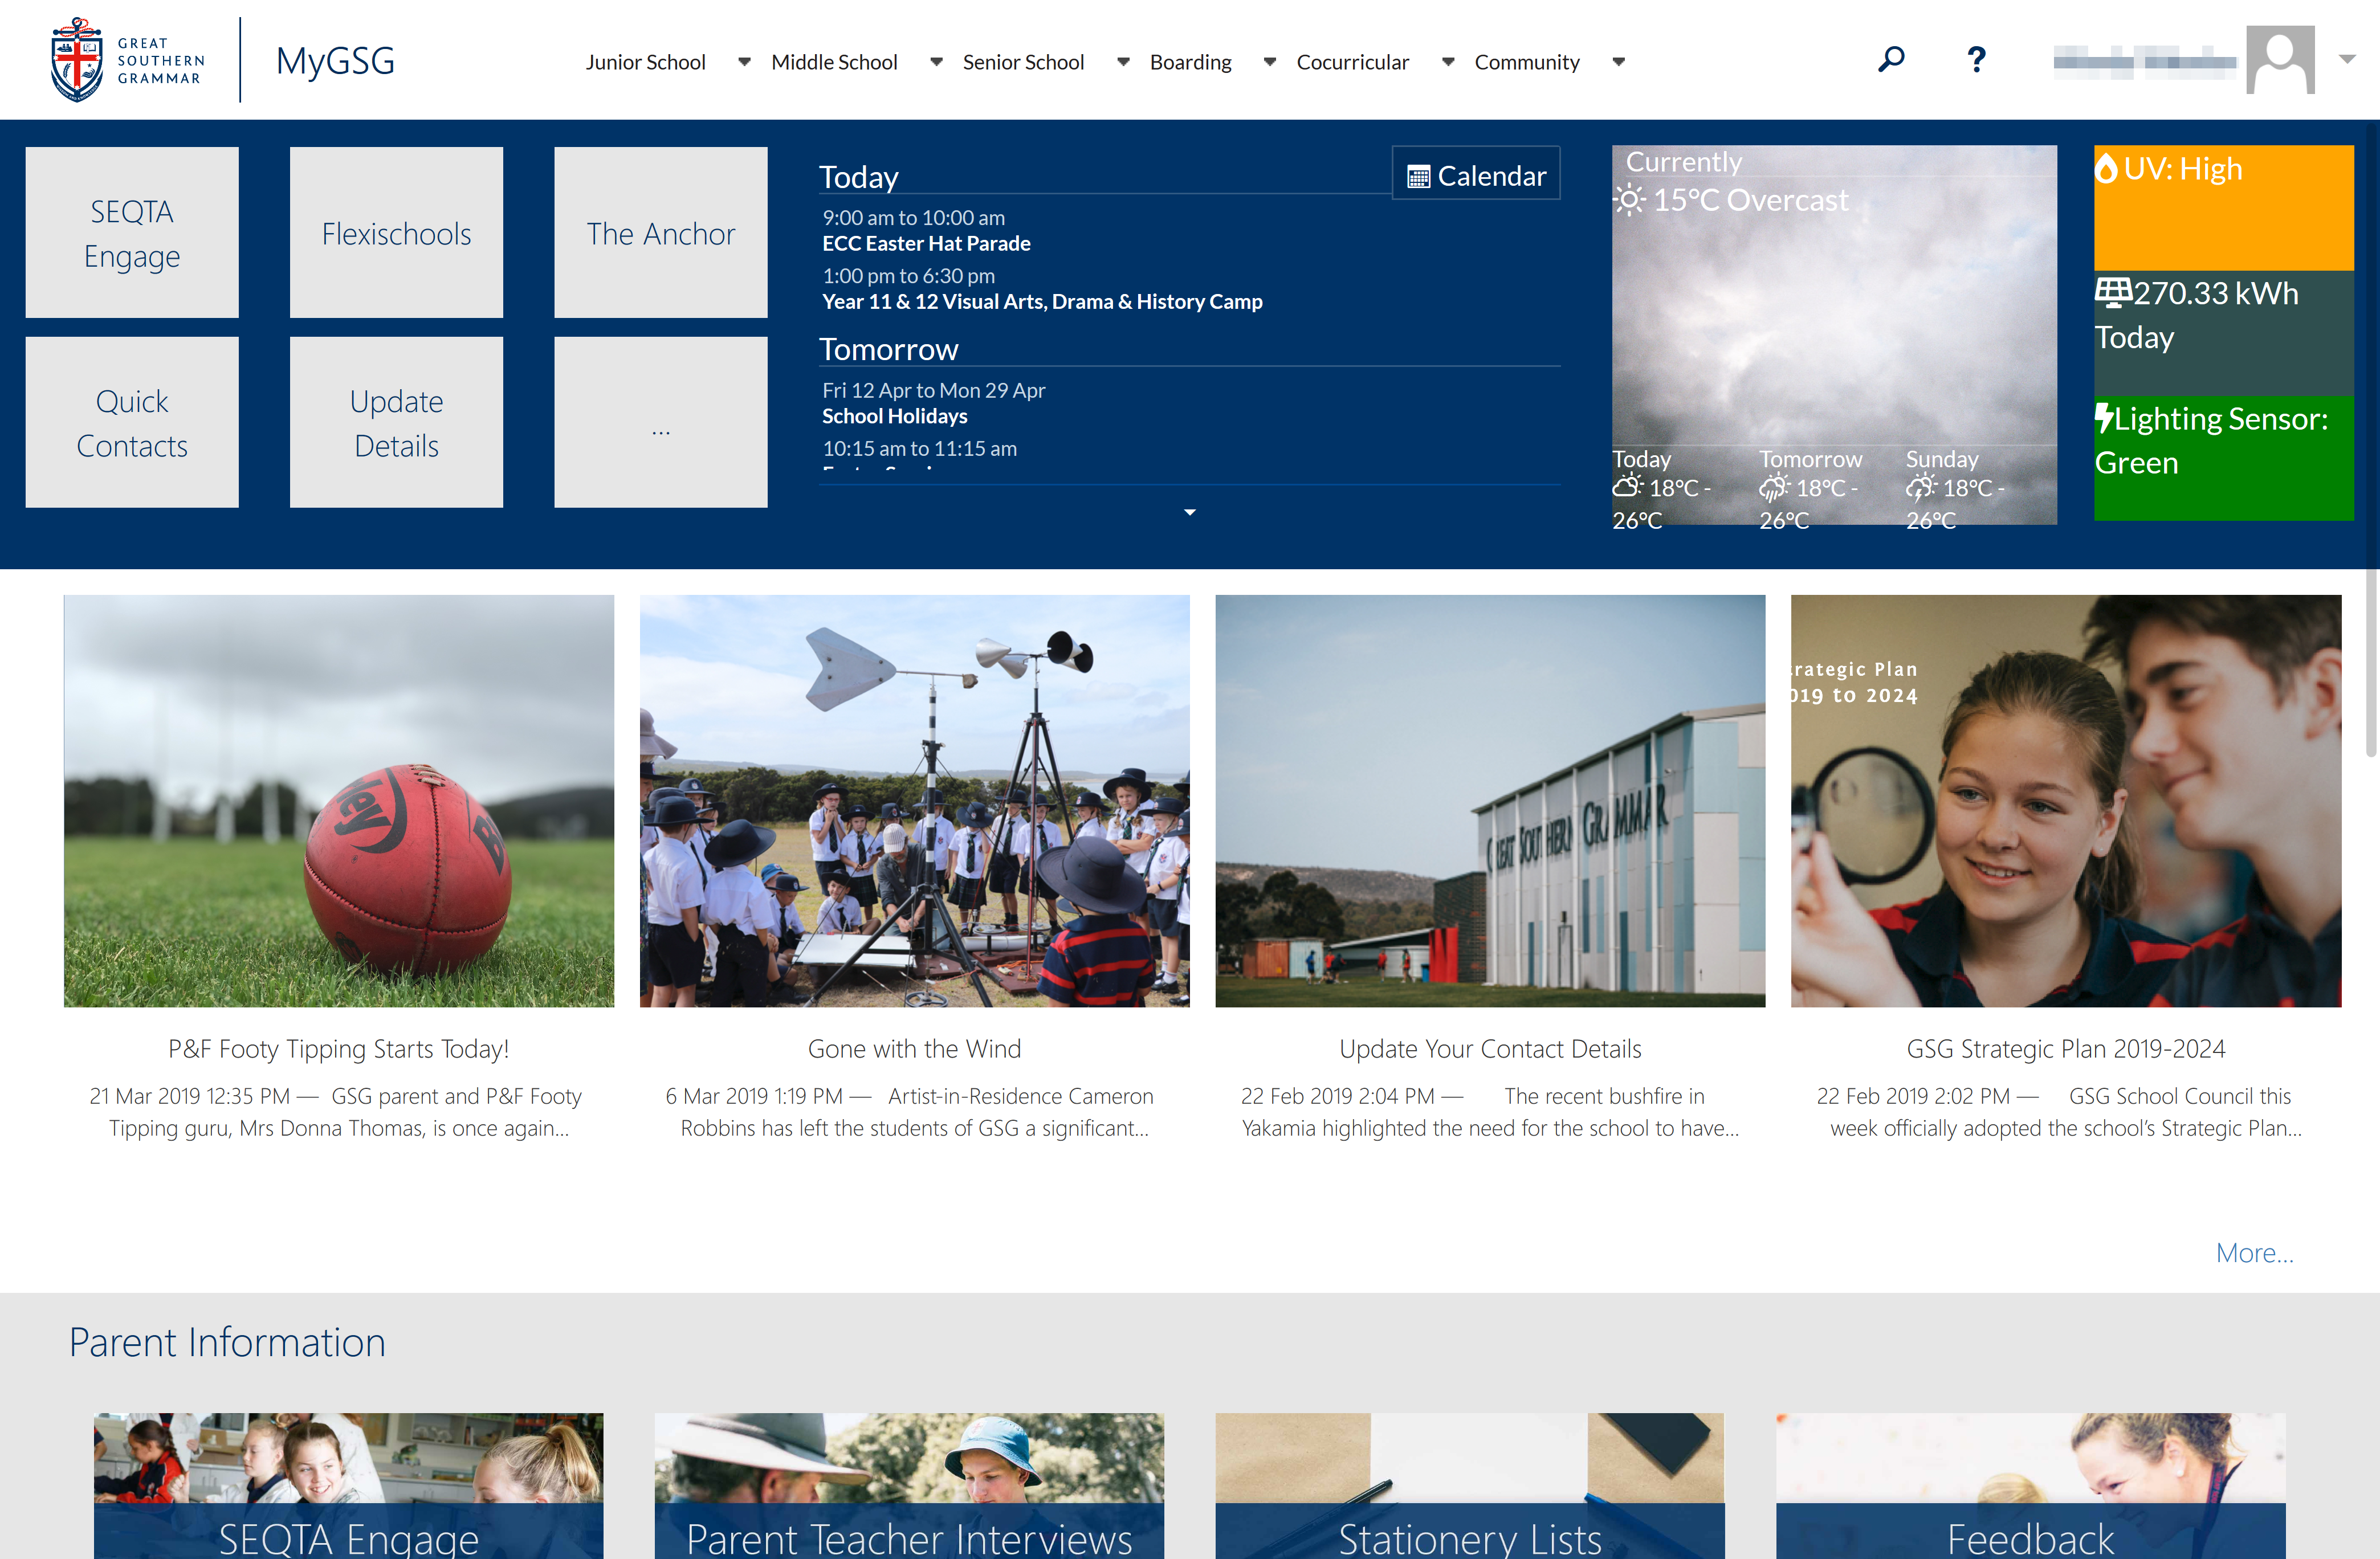Click the Sunday weather forecast
The height and width of the screenshot is (1559, 2380).
(1955, 489)
